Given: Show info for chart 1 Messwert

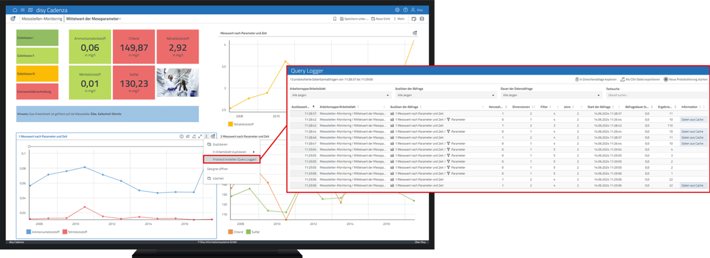Looking at the screenshot, I should point(181,136).
